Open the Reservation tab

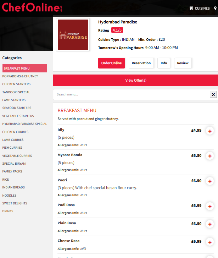(x=141, y=63)
